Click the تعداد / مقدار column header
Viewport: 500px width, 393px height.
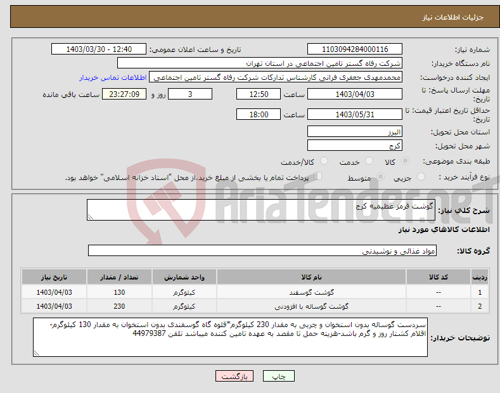coord(119,277)
